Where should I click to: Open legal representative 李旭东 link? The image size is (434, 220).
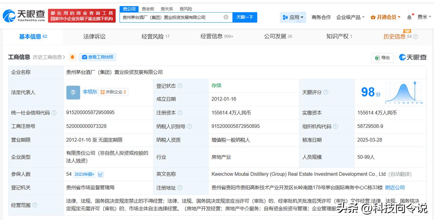pyautogui.click(x=90, y=92)
